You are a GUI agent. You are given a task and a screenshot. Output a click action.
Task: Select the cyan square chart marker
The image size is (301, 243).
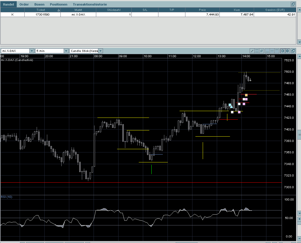[x=230, y=105]
